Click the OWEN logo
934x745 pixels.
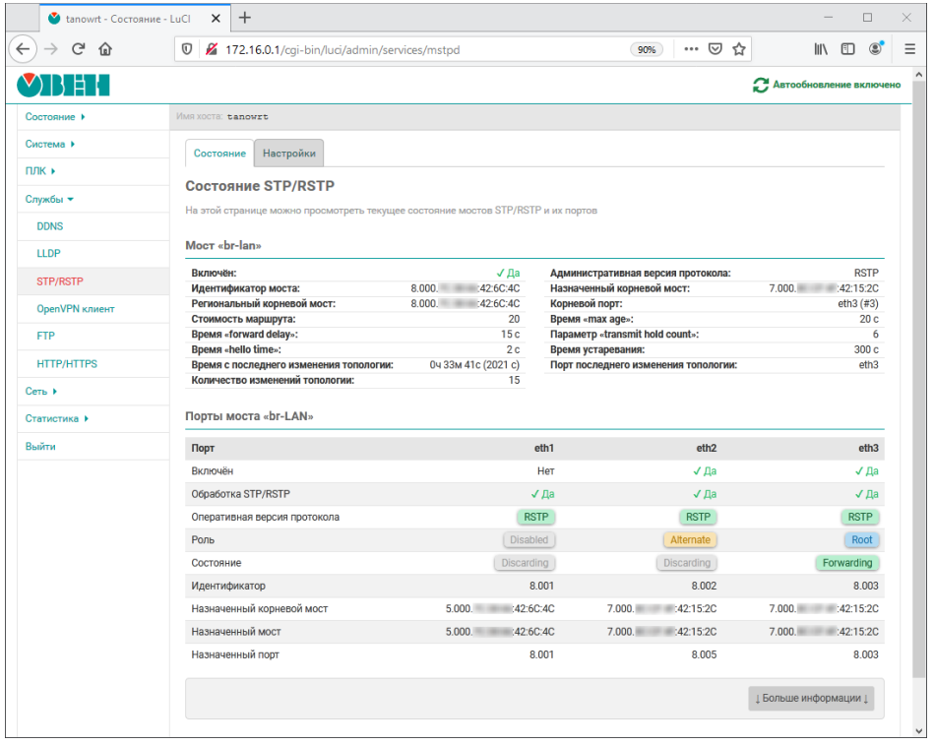click(x=64, y=86)
